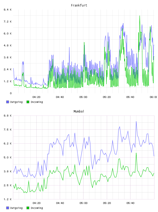
Task: Click the highest green Incoming peak in Mumbai
Action: coord(136,153)
